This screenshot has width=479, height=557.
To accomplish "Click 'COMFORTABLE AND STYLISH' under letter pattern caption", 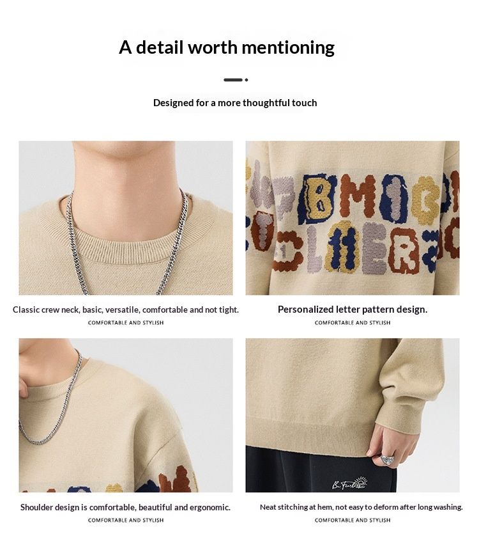I will pyautogui.click(x=353, y=322).
